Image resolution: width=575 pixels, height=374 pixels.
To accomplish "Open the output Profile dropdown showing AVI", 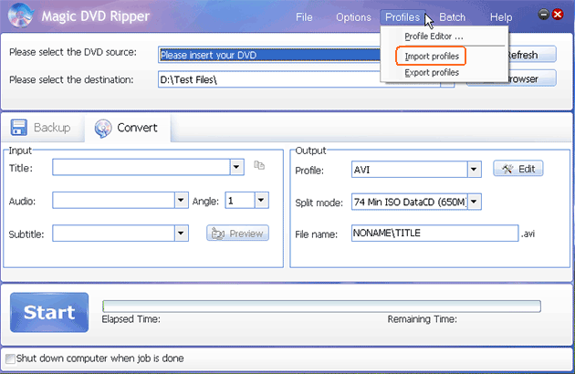I will (474, 170).
